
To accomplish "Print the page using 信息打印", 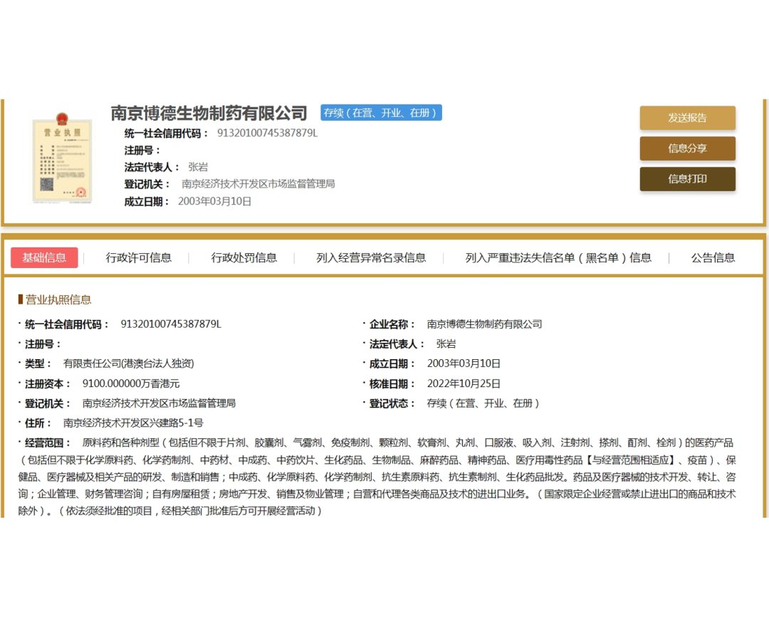I will tap(687, 179).
